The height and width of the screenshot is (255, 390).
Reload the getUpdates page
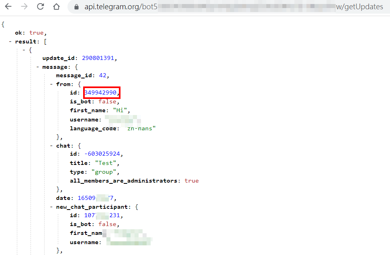[41, 6]
